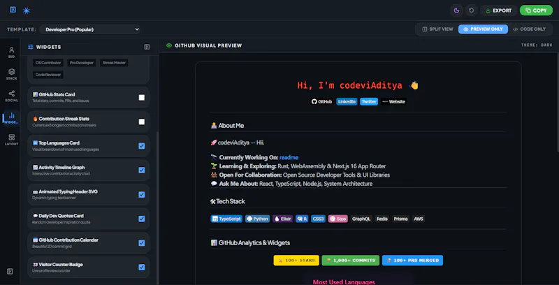Click the 1,000+ Commits green badge
This screenshot has width=559, height=285.
tap(351, 261)
